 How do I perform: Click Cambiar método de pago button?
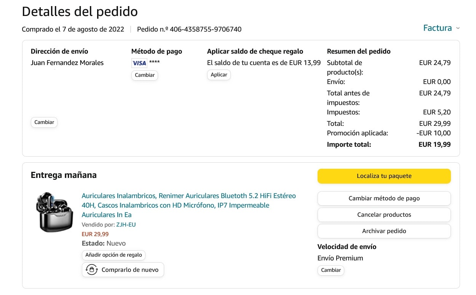tap(384, 198)
